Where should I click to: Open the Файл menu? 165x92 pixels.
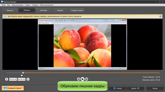tap(4, 5)
